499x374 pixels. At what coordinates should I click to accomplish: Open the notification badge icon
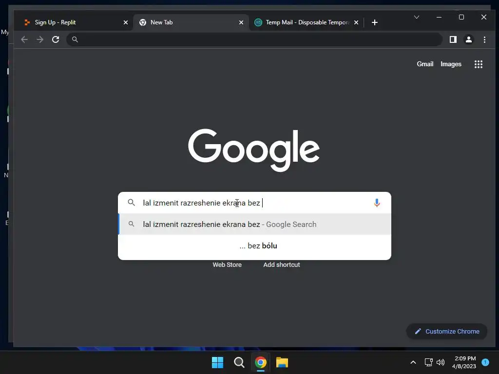pos(485,362)
